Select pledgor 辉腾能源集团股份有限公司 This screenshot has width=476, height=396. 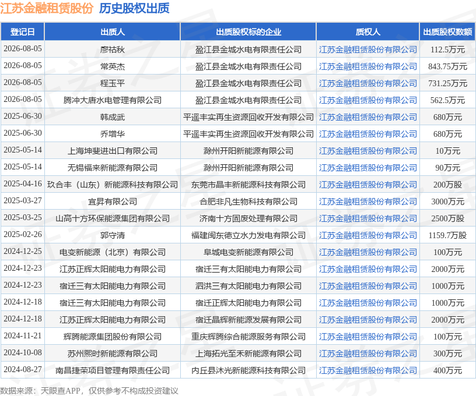coord(113,337)
